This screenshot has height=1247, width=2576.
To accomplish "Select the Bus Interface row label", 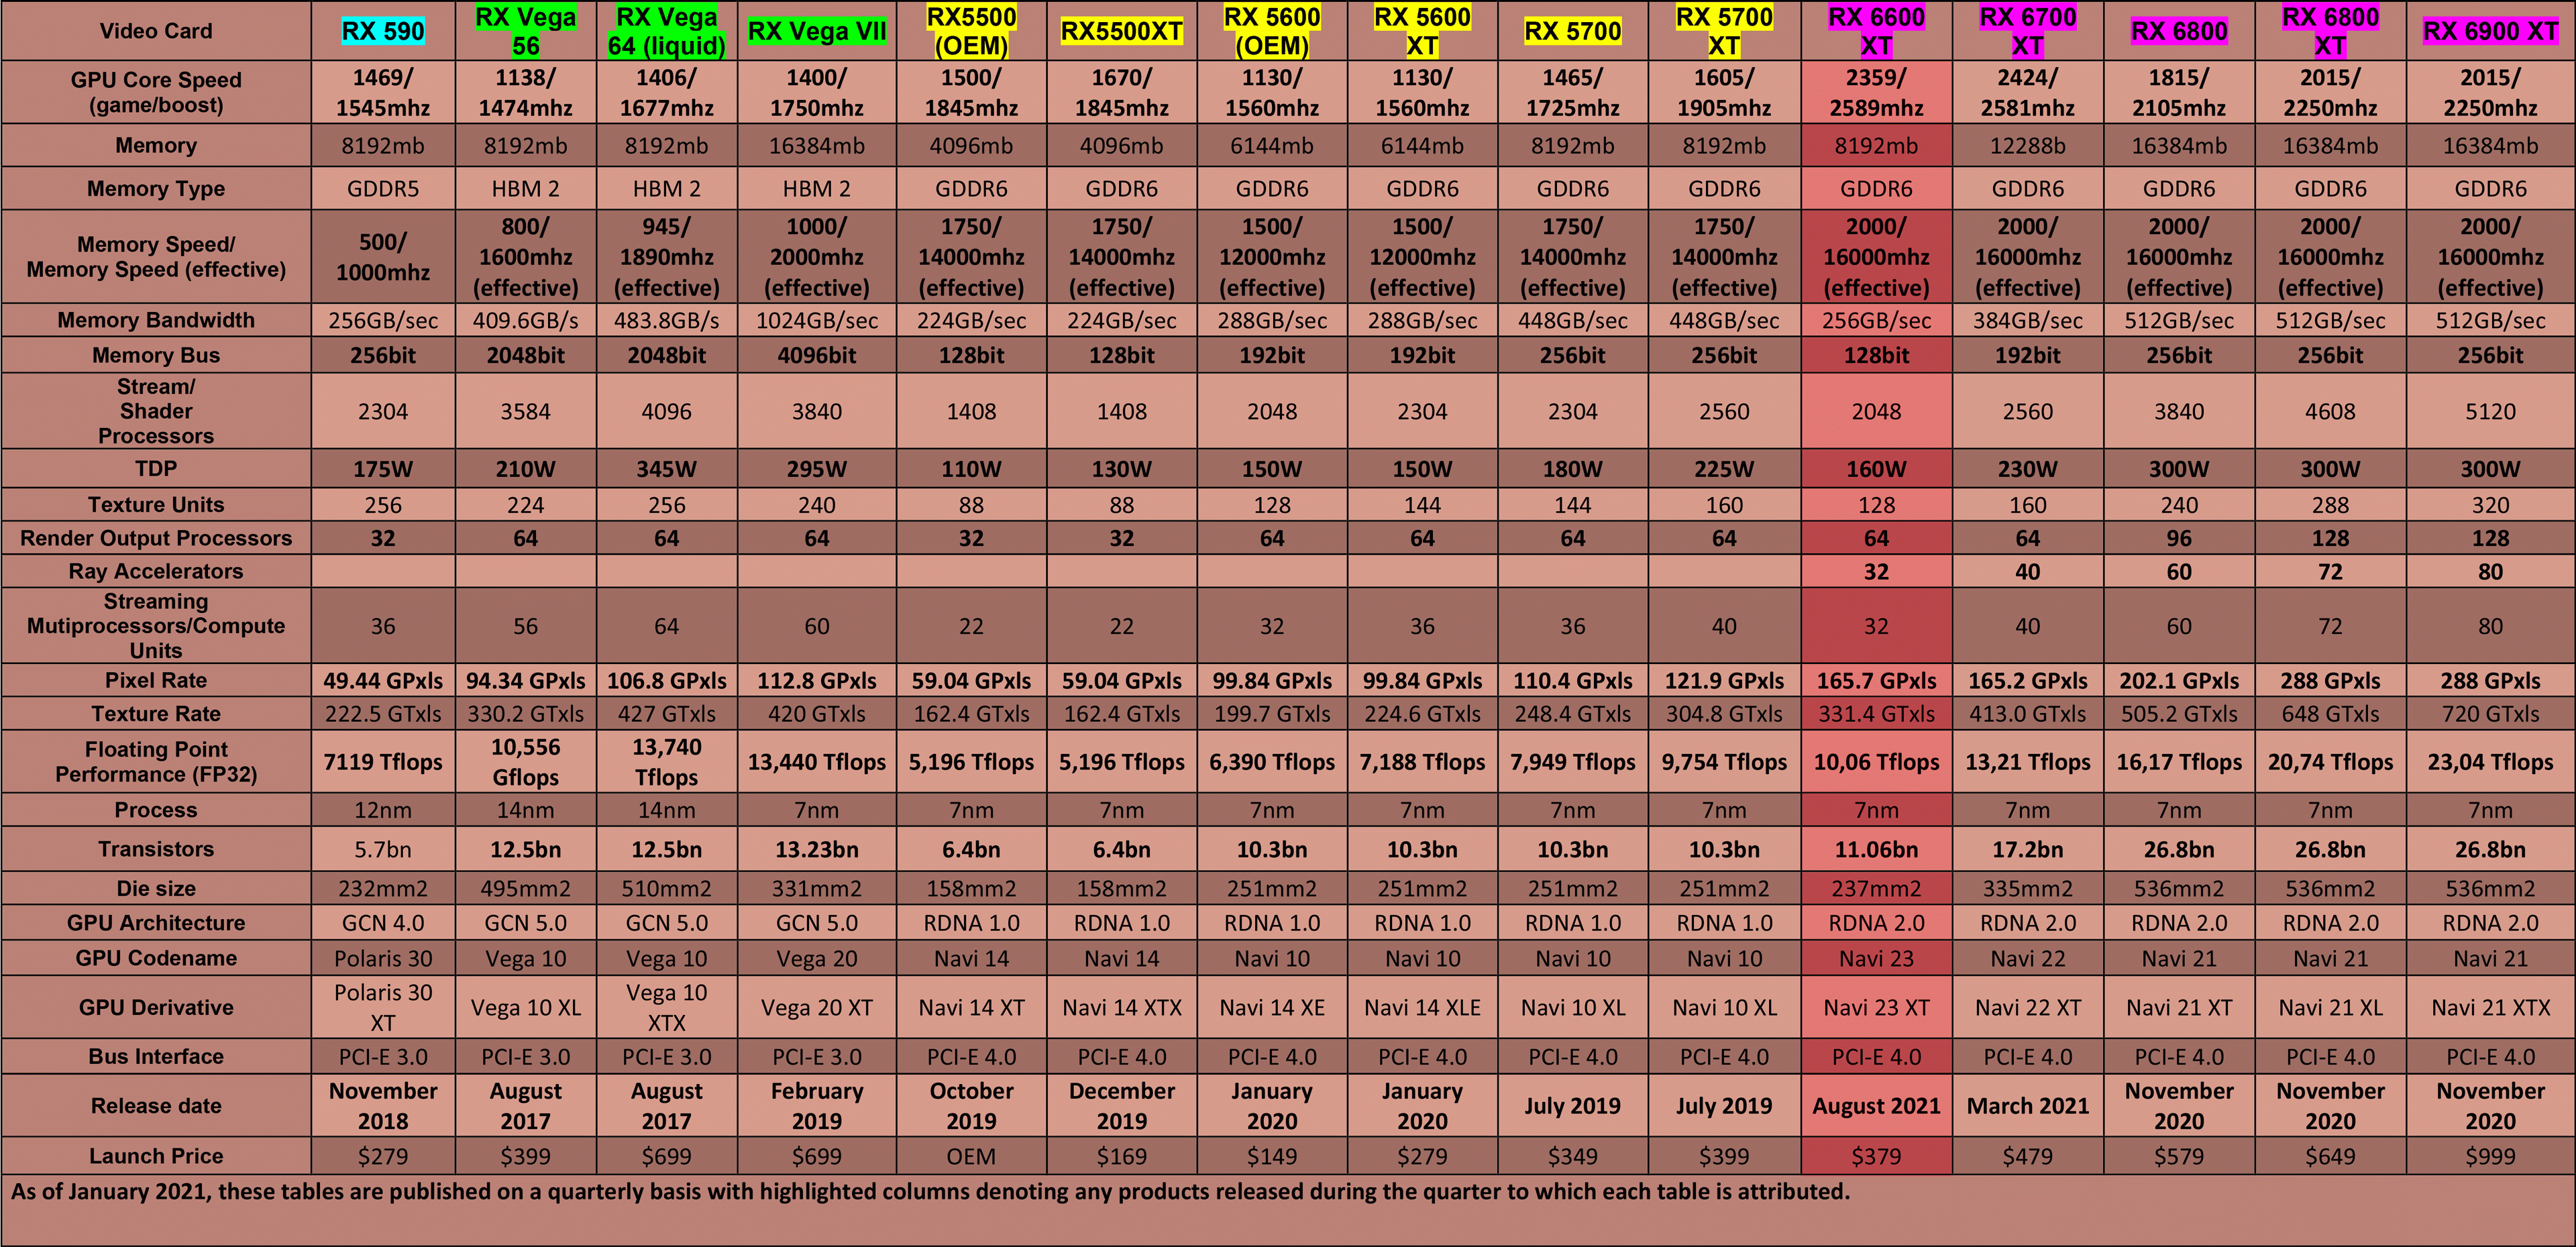I will click(156, 1056).
